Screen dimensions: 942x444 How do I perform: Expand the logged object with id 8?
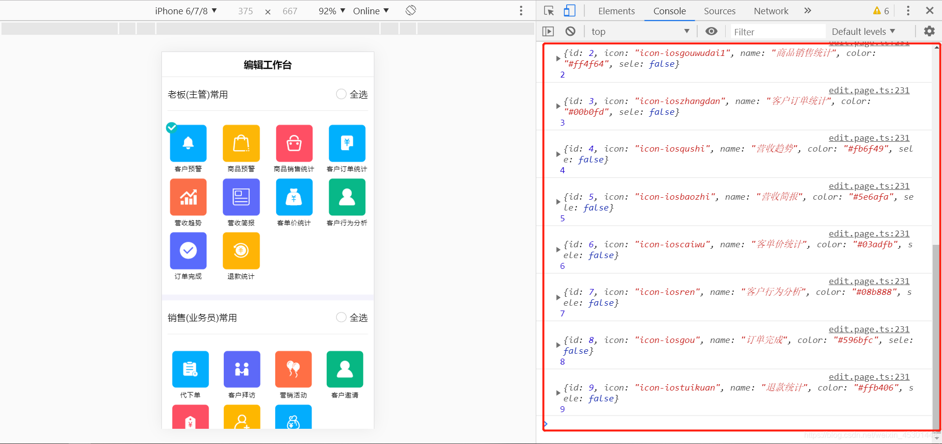point(558,345)
